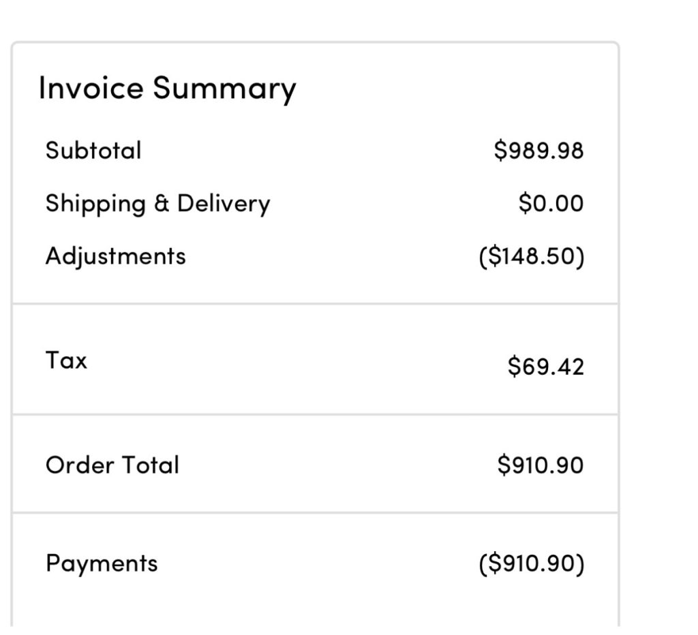Click the Order Total label
The height and width of the screenshot is (635, 698).
click(112, 465)
